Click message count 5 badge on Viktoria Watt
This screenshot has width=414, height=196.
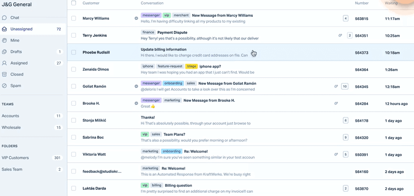345,154
